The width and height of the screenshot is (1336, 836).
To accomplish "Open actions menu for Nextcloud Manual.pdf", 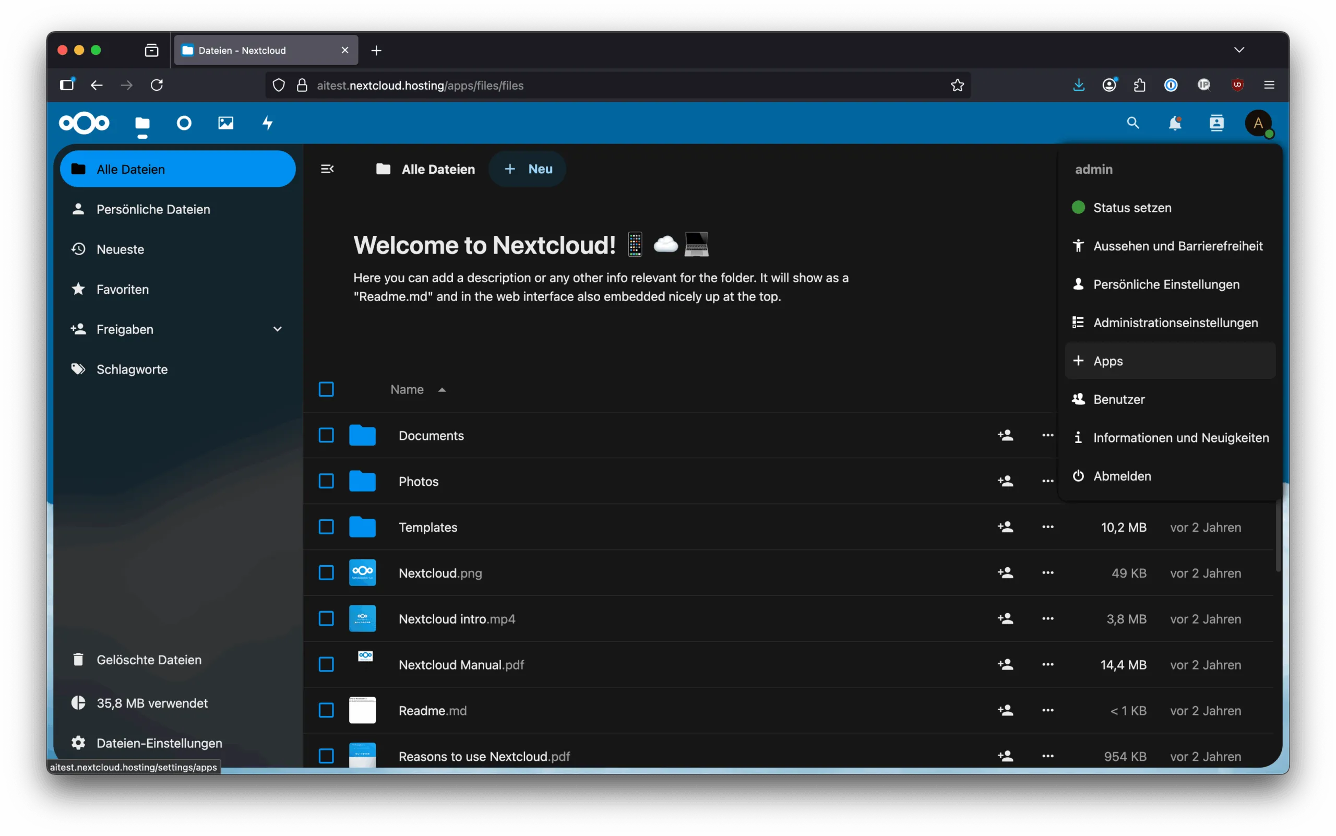I will (x=1047, y=665).
